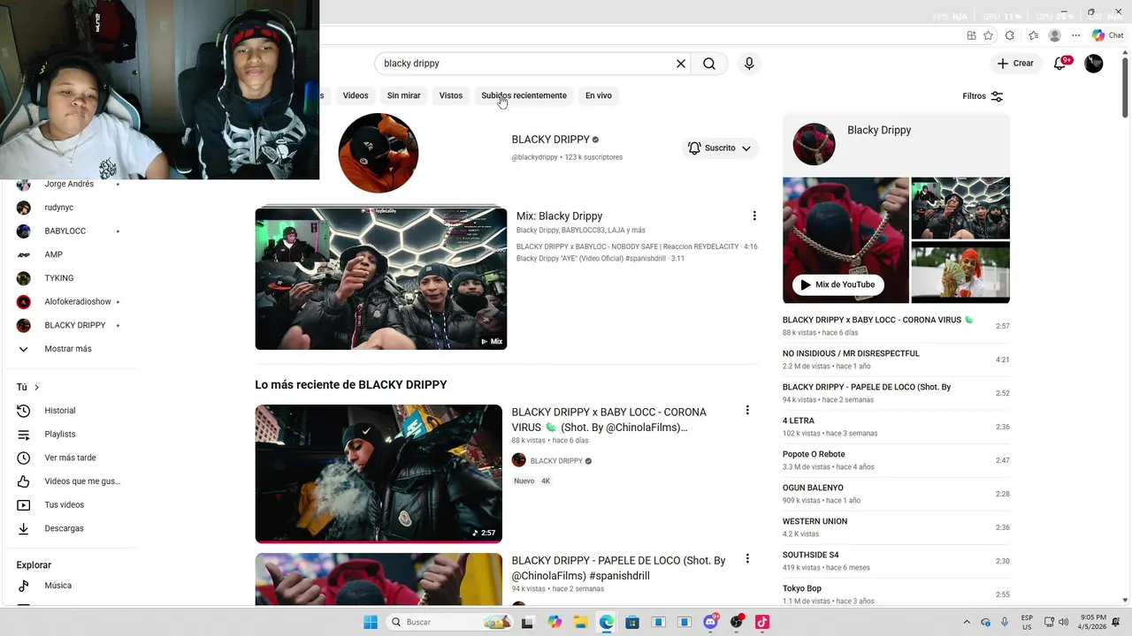Select the Videos filter chip
This screenshot has height=636, width=1132.
click(356, 95)
